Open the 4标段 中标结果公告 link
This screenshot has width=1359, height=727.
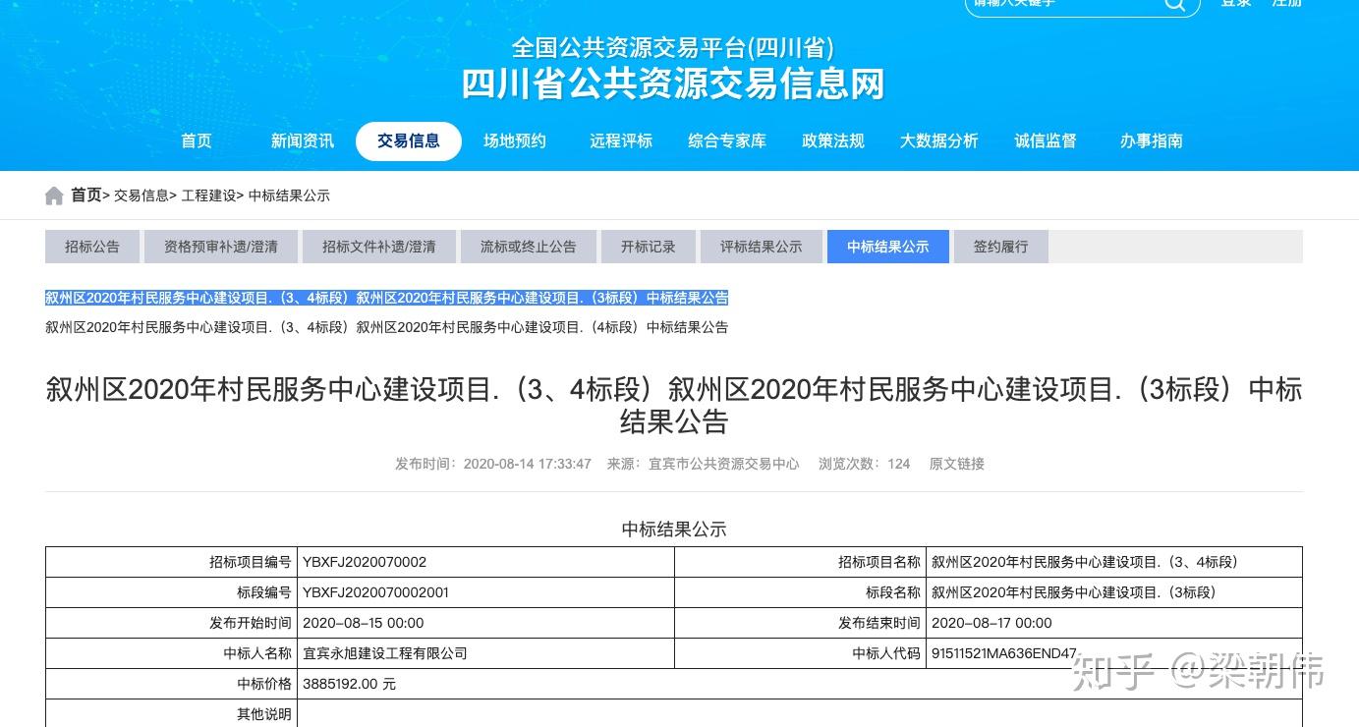pos(386,327)
